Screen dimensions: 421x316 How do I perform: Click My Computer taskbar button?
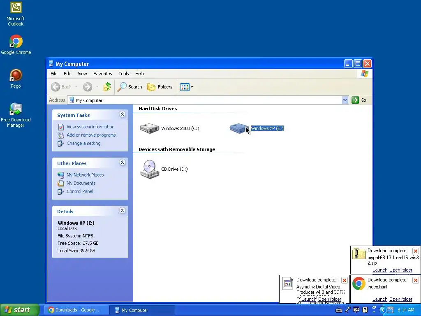(x=142, y=310)
